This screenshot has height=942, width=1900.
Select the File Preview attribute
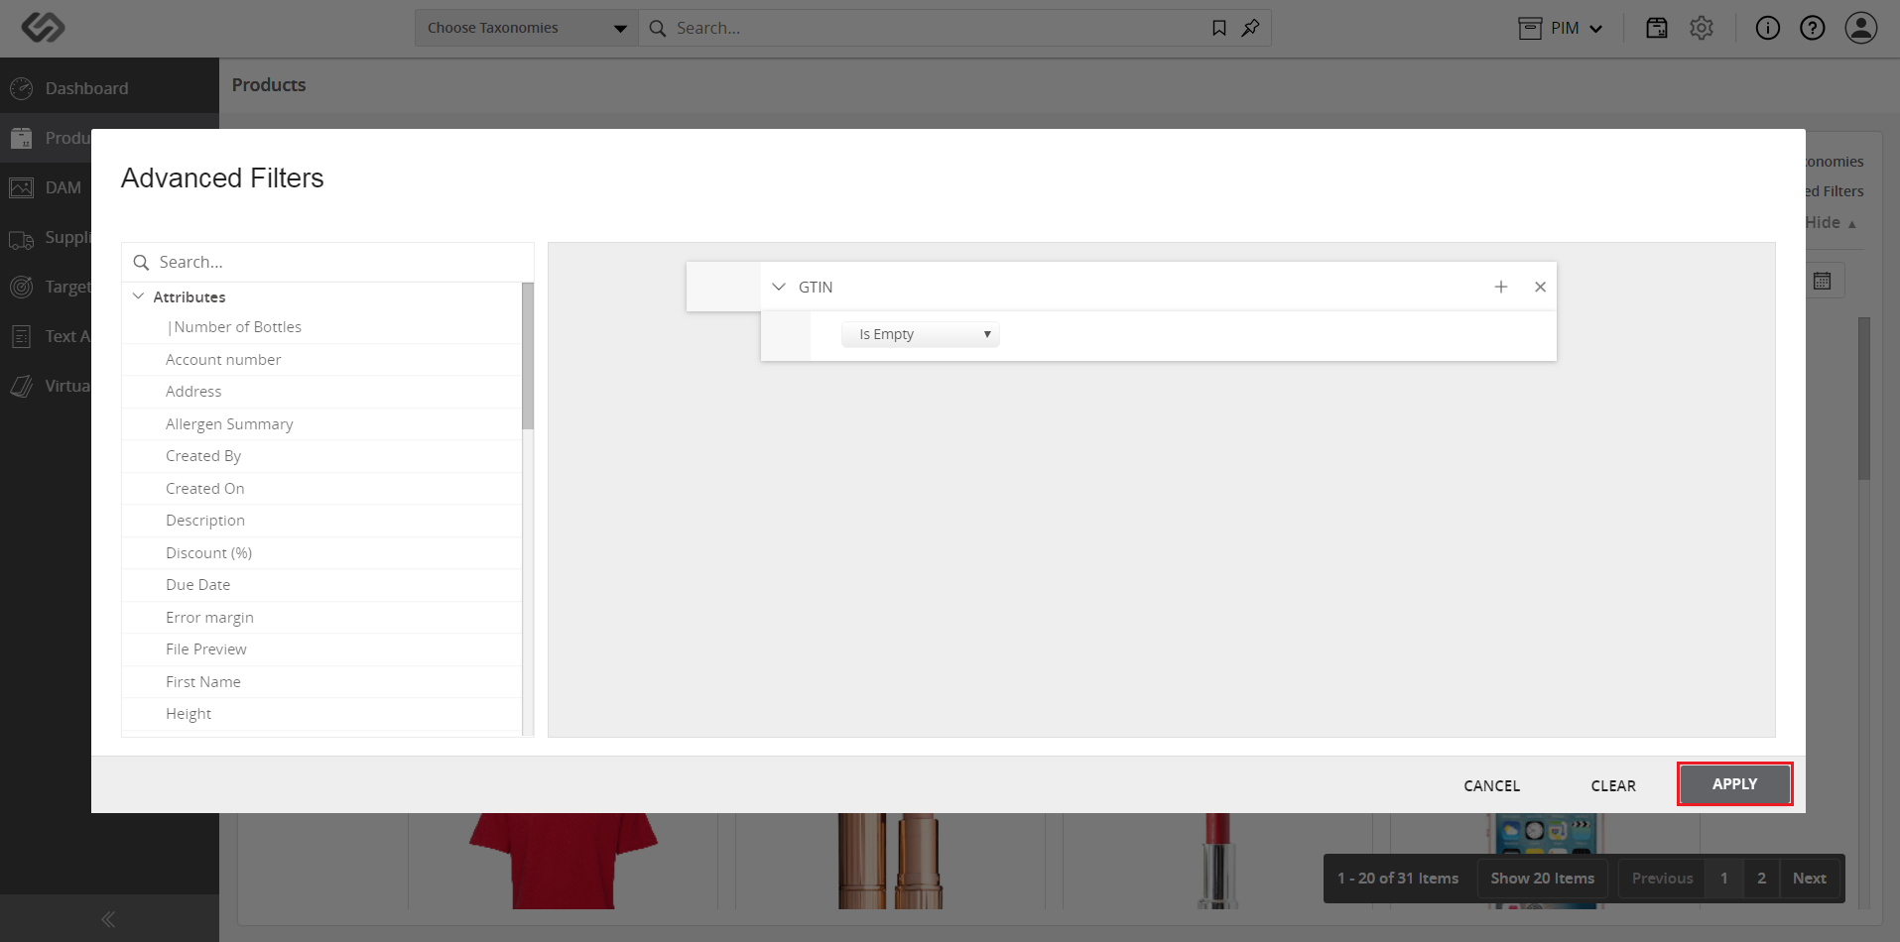tap(321, 649)
